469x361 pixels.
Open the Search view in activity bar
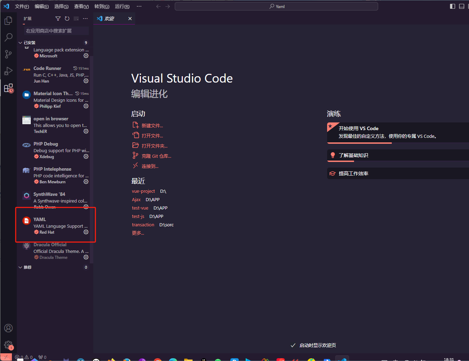(8, 37)
